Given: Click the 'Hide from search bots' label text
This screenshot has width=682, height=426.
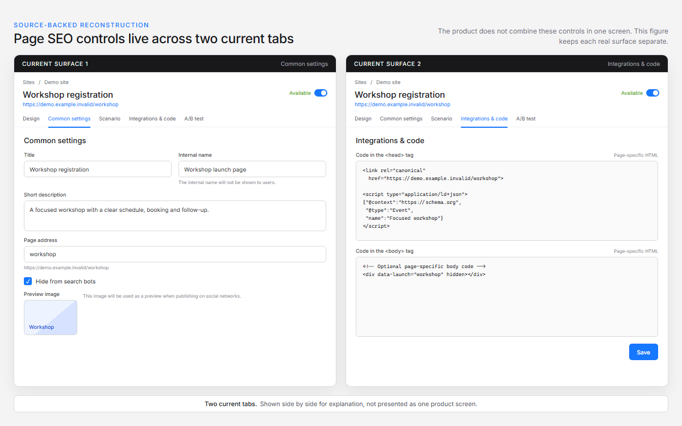Looking at the screenshot, I should coord(66,281).
